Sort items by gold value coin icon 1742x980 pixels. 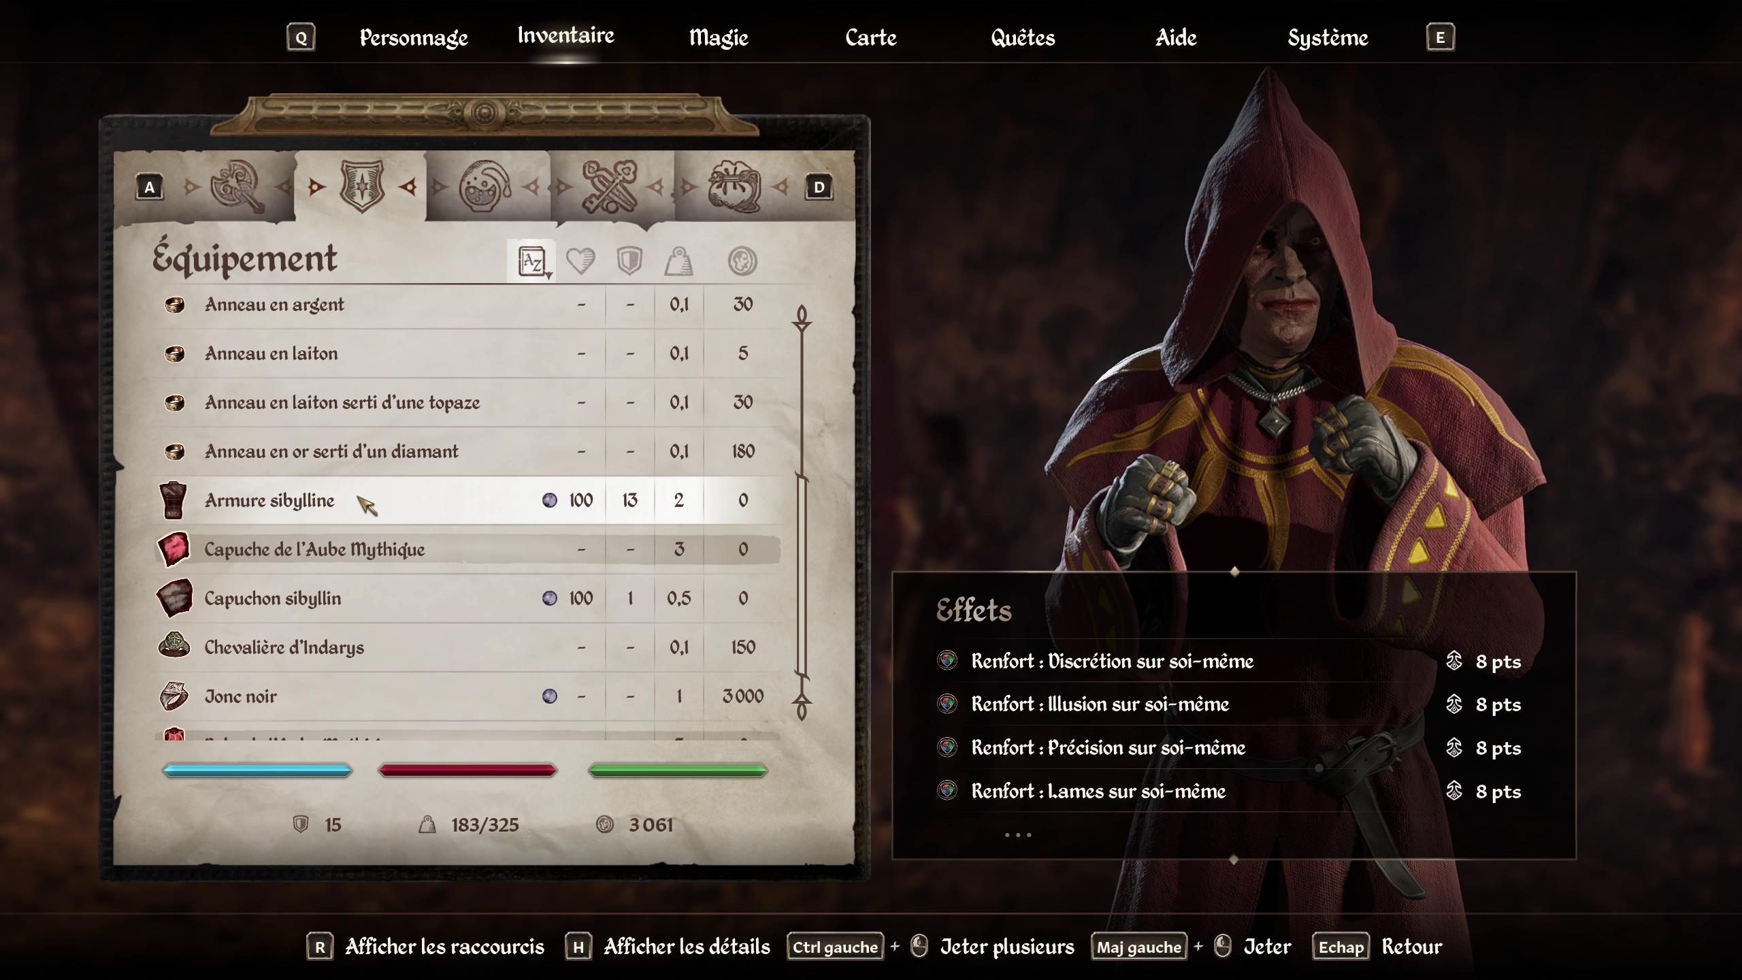pos(742,261)
